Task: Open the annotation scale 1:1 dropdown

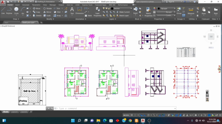Action: point(191,115)
